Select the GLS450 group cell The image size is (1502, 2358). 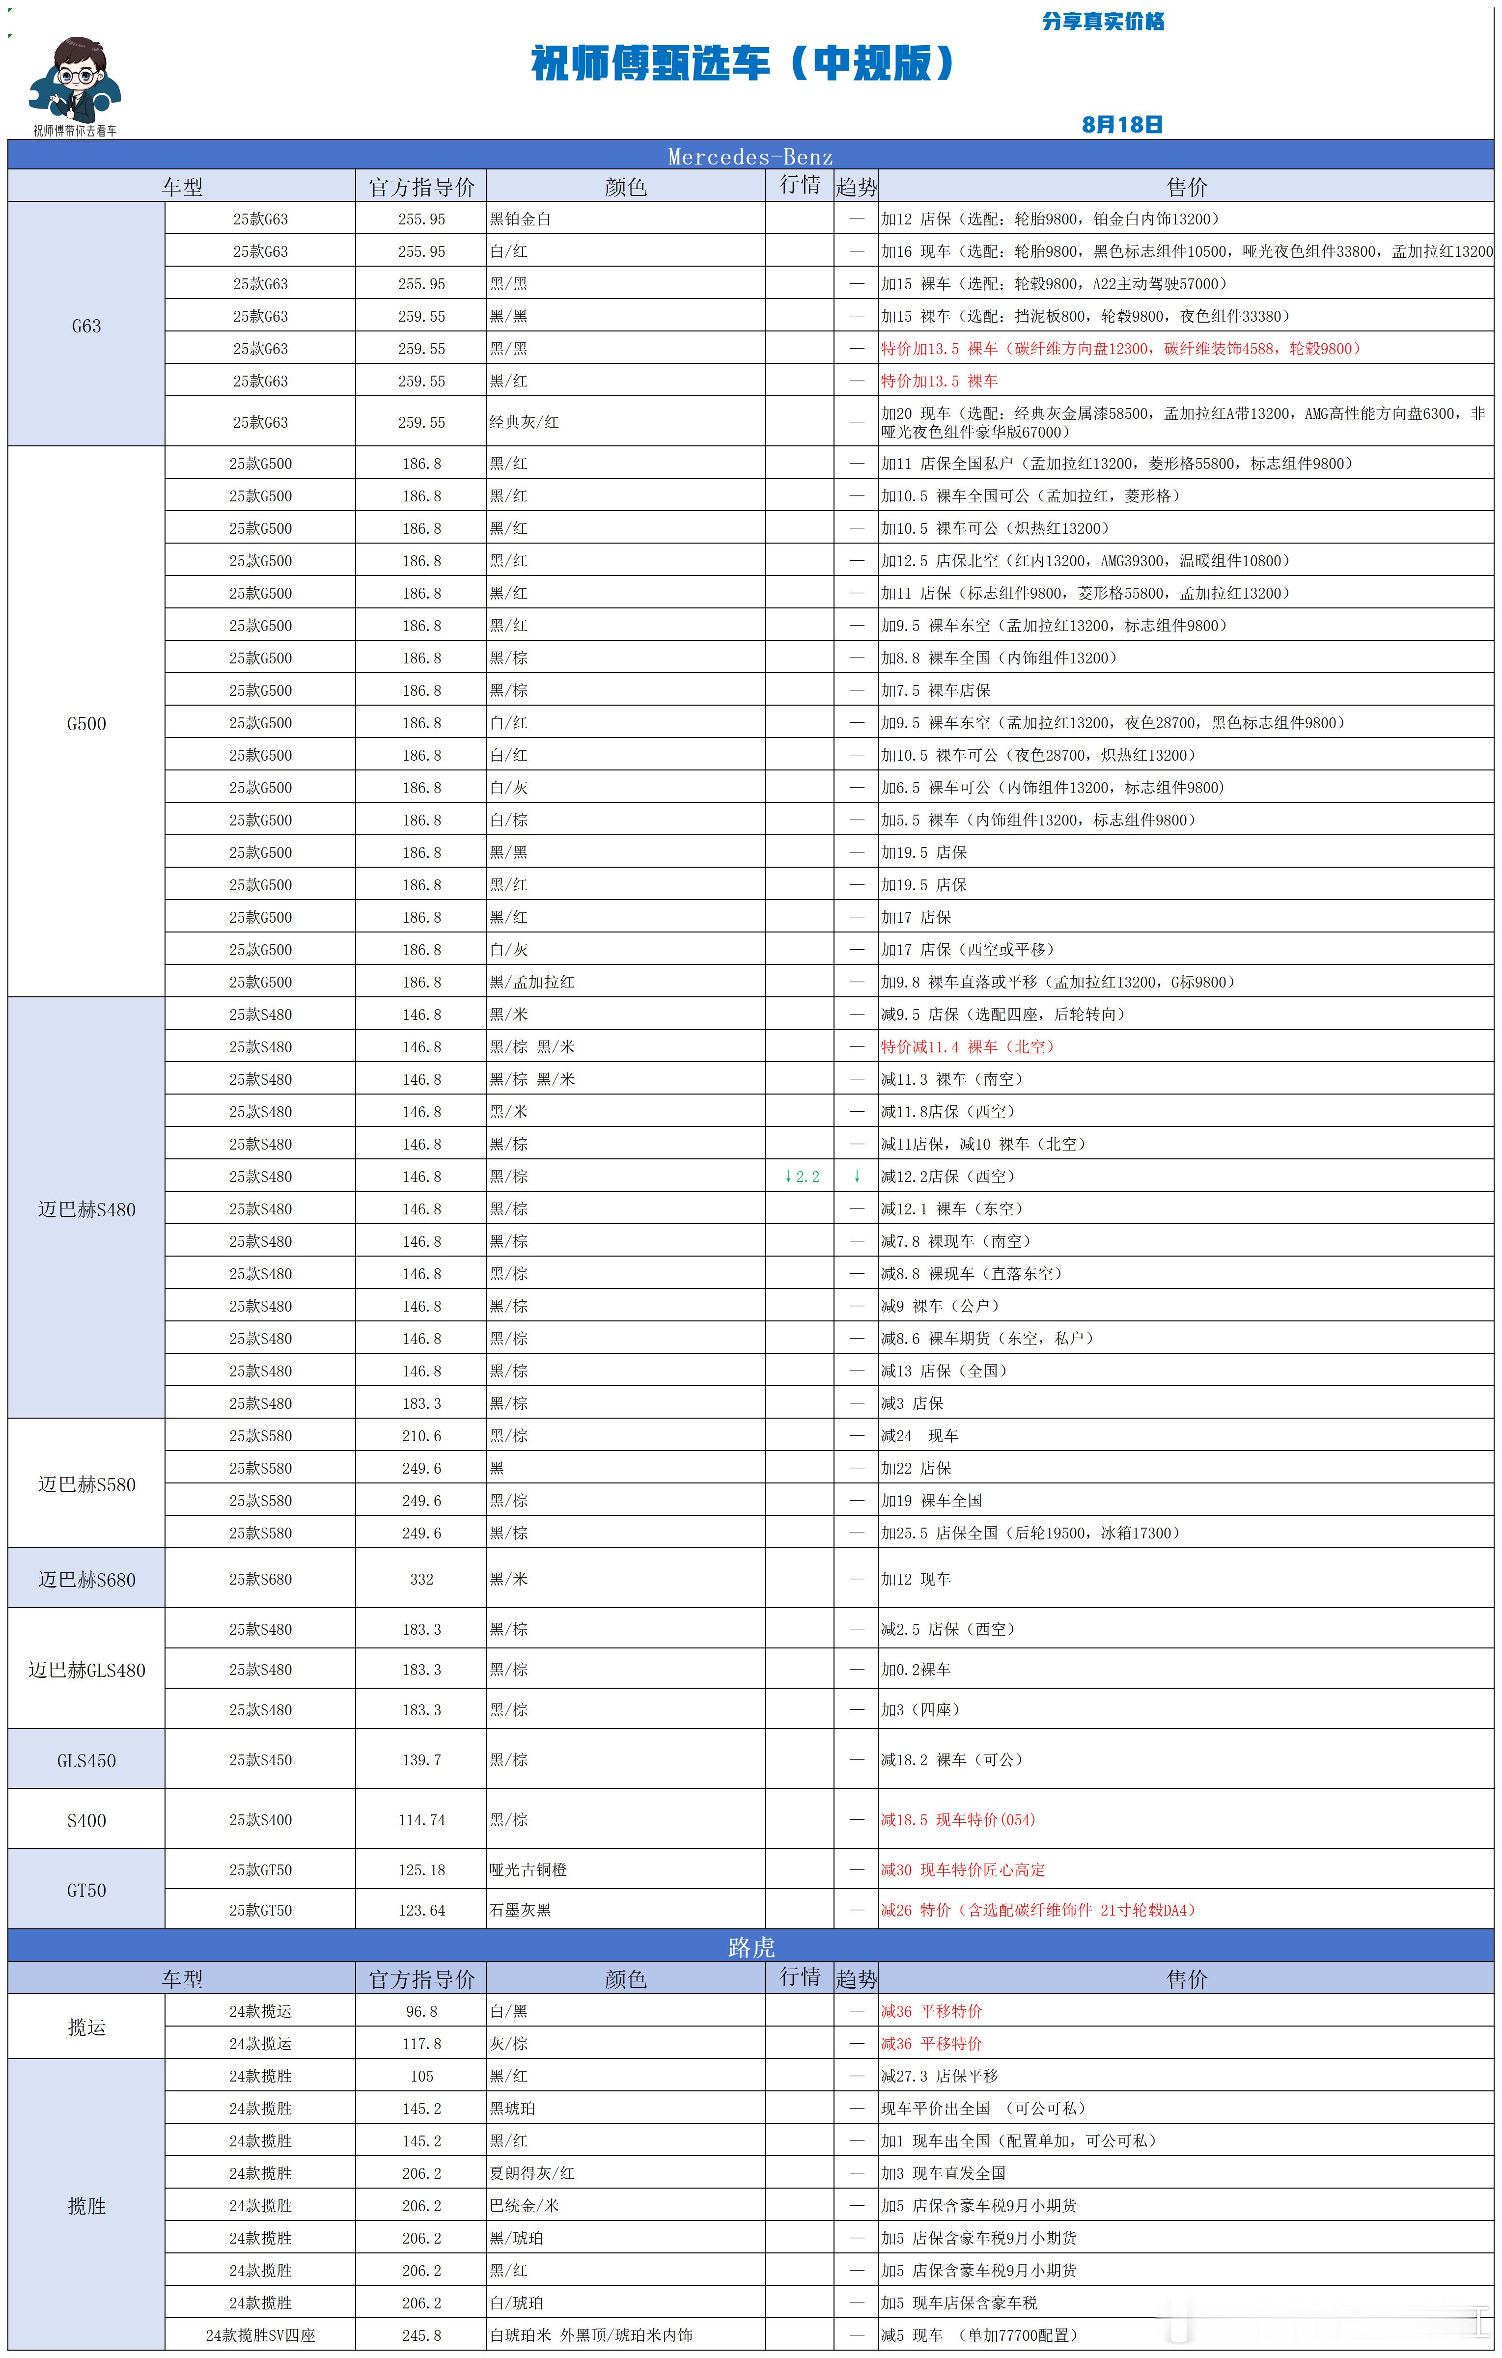86,1760
